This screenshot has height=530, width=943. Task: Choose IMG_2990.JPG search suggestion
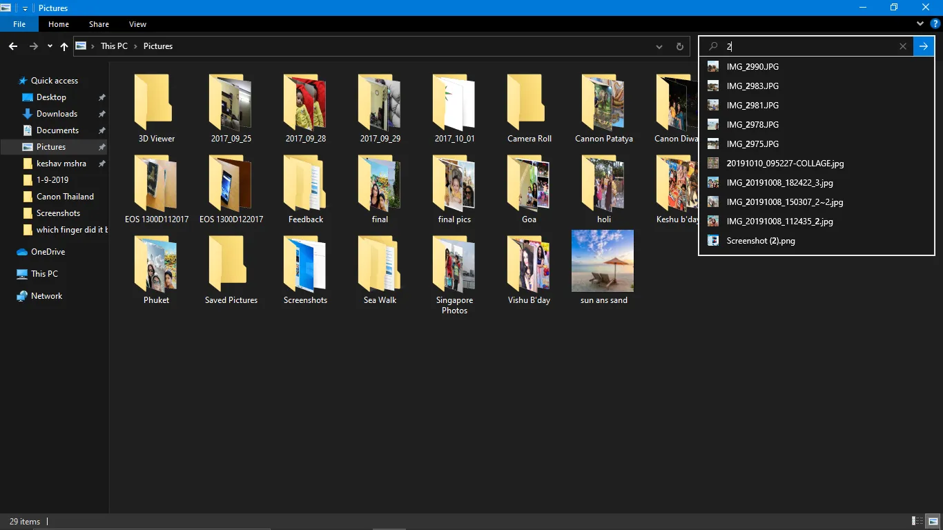point(817,67)
